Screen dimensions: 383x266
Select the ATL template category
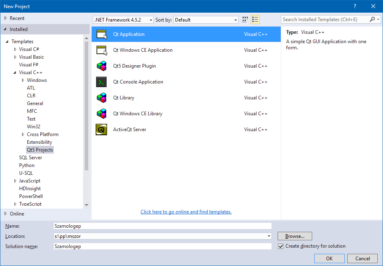tap(31, 88)
